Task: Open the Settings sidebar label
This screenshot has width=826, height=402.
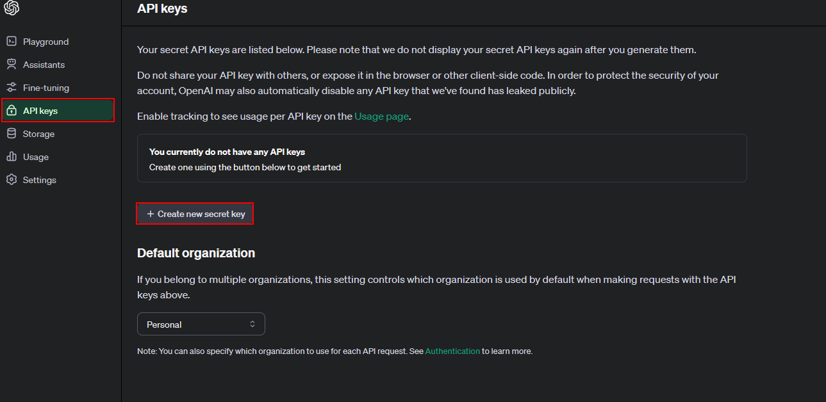Action: (x=40, y=180)
